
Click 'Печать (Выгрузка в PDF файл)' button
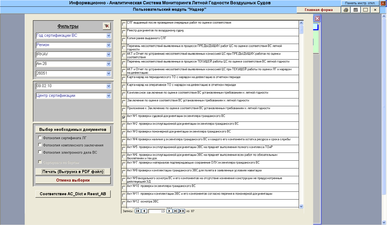(x=73, y=172)
